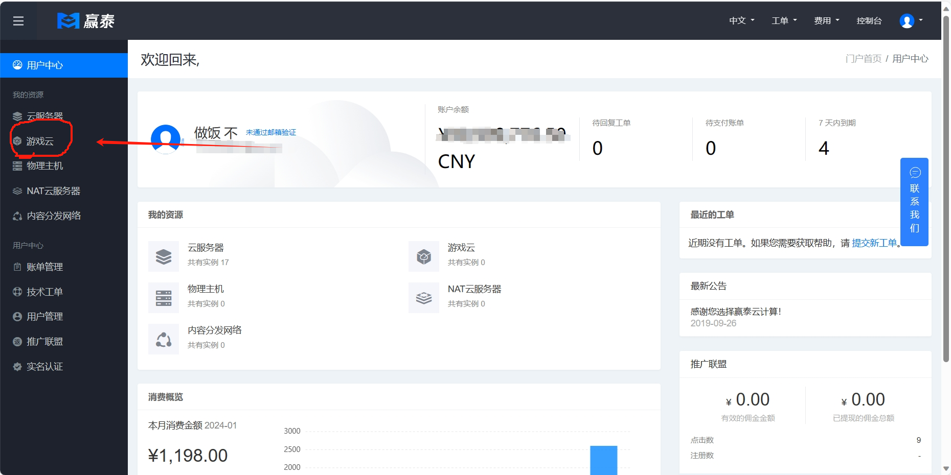Click the 内容分发网络 icon tile in 我的资源
Viewport: 951px width, 475px height.
coord(164,339)
